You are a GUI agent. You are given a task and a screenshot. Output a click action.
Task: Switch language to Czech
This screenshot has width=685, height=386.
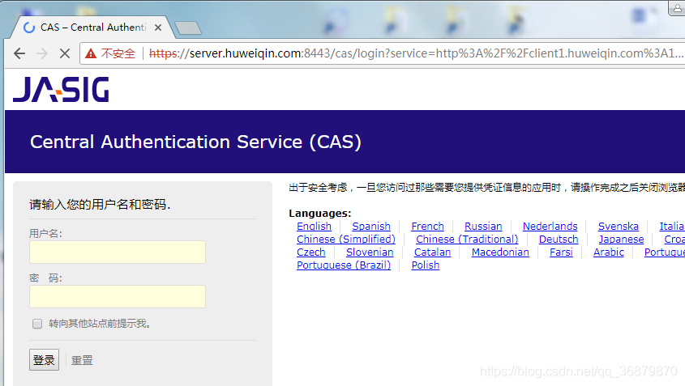[x=311, y=252]
